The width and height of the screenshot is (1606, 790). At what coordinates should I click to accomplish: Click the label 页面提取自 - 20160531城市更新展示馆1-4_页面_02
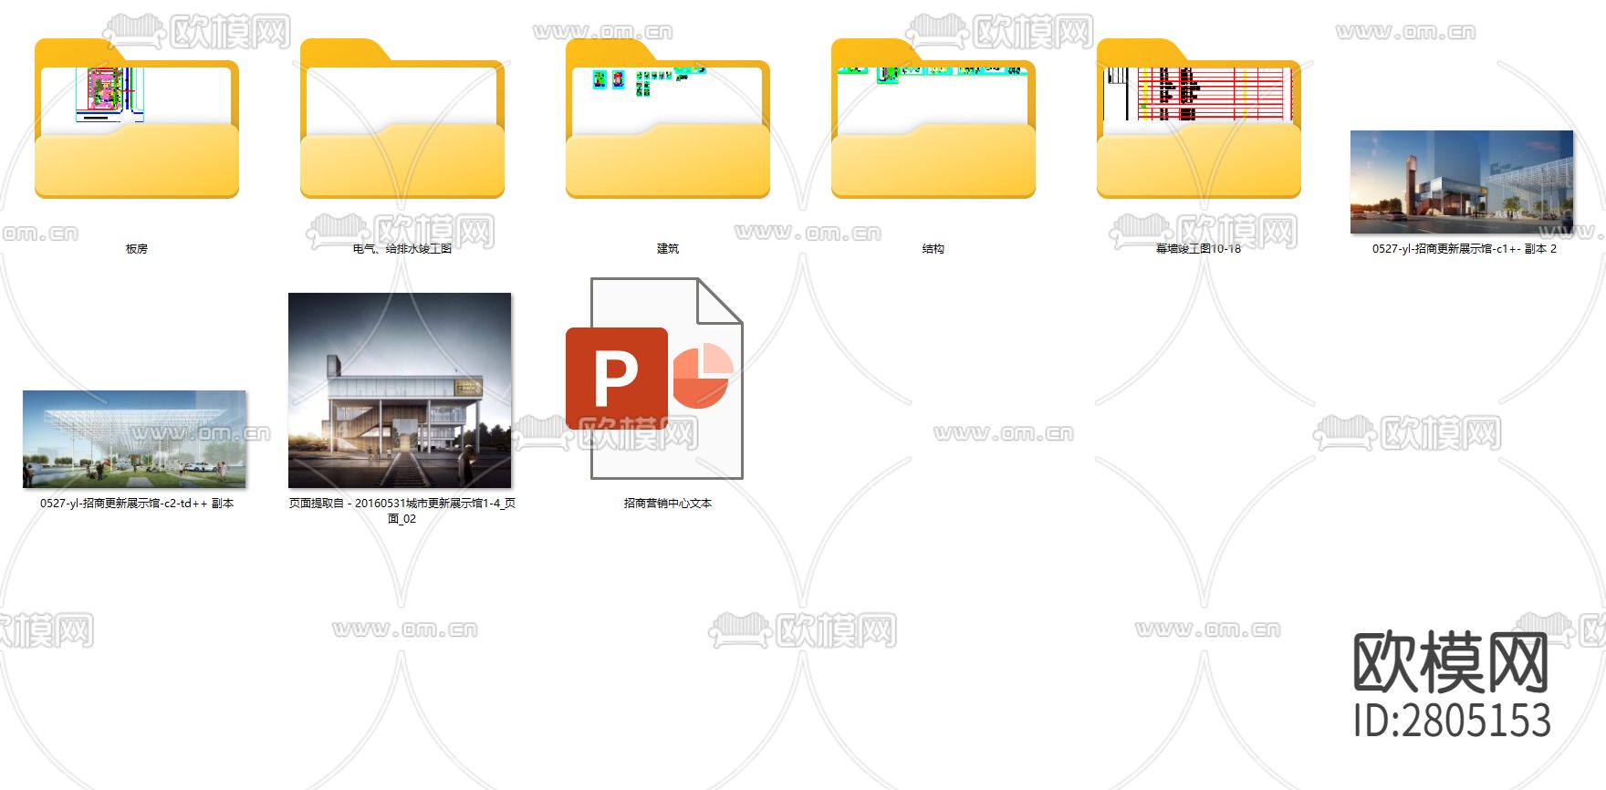402,511
